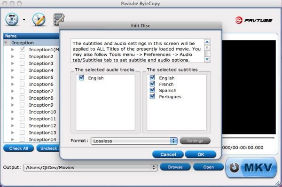The width and height of the screenshot is (282, 187).
Task: Open the disc load dropdown arrow
Action: (x=24, y=20)
